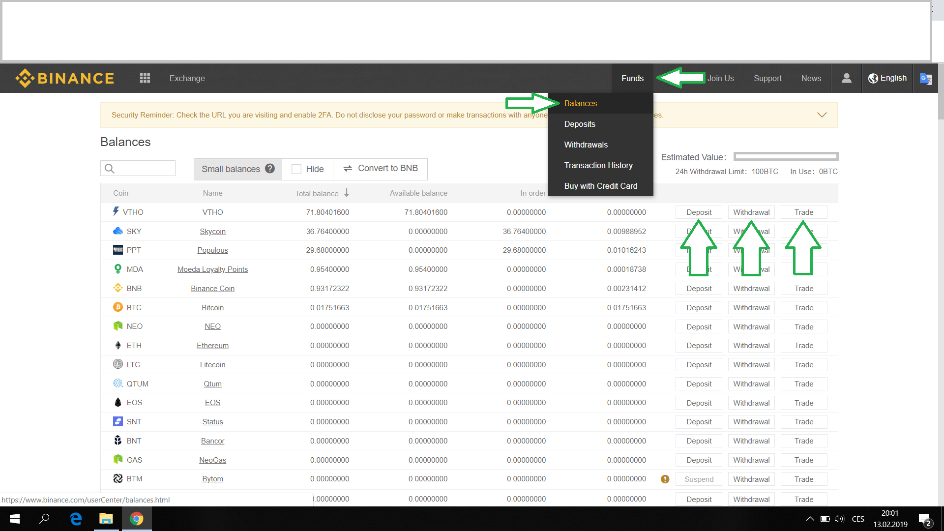Open the News link
The width and height of the screenshot is (944, 531).
coord(811,78)
